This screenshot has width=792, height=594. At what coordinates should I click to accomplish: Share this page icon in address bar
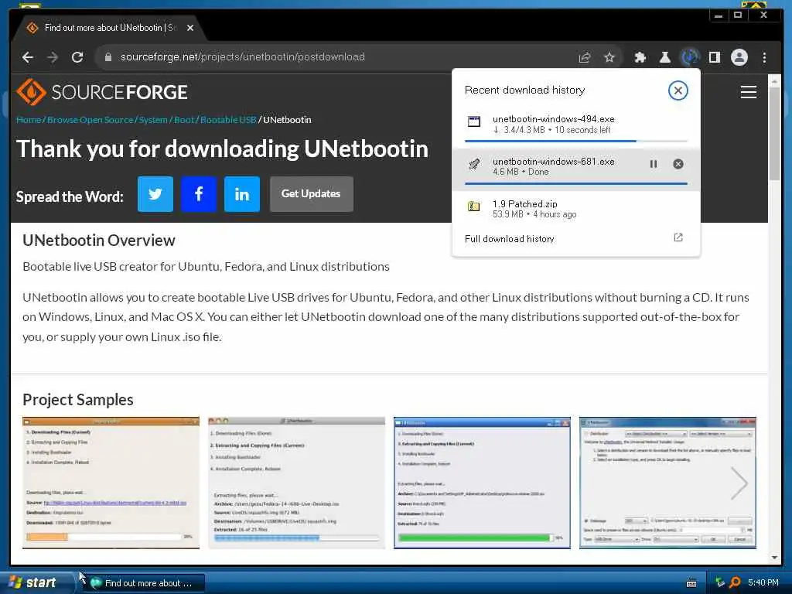[585, 57]
